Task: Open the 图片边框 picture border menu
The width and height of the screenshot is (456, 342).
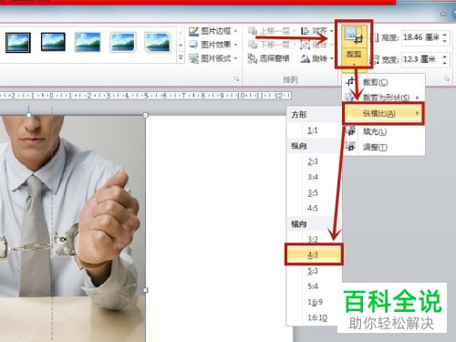Action: tap(213, 31)
